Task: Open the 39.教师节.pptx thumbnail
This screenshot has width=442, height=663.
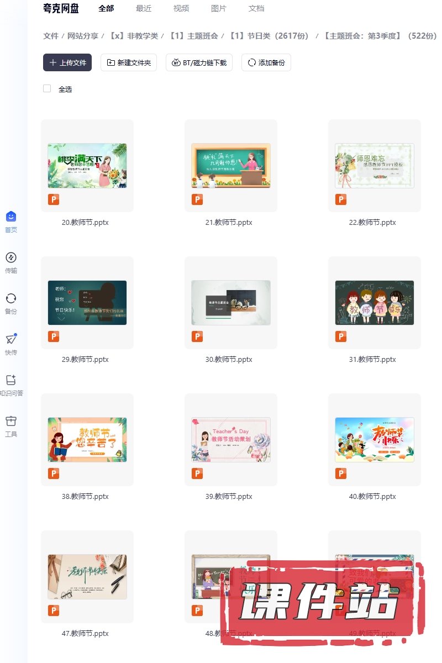Action: point(231,440)
